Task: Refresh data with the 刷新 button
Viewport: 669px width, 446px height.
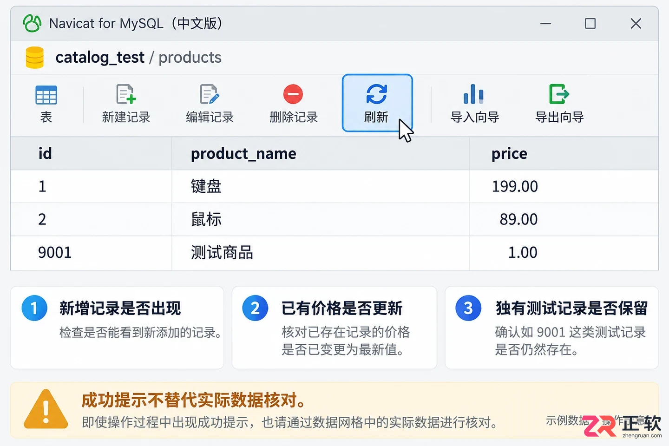Action: pyautogui.click(x=377, y=103)
